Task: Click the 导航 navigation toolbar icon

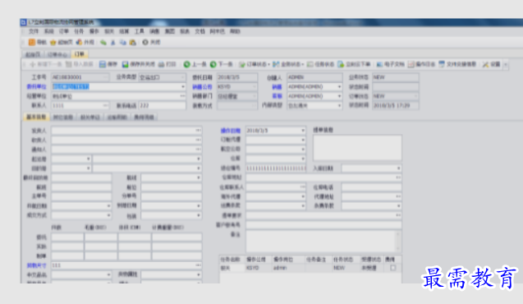Action: (32, 43)
